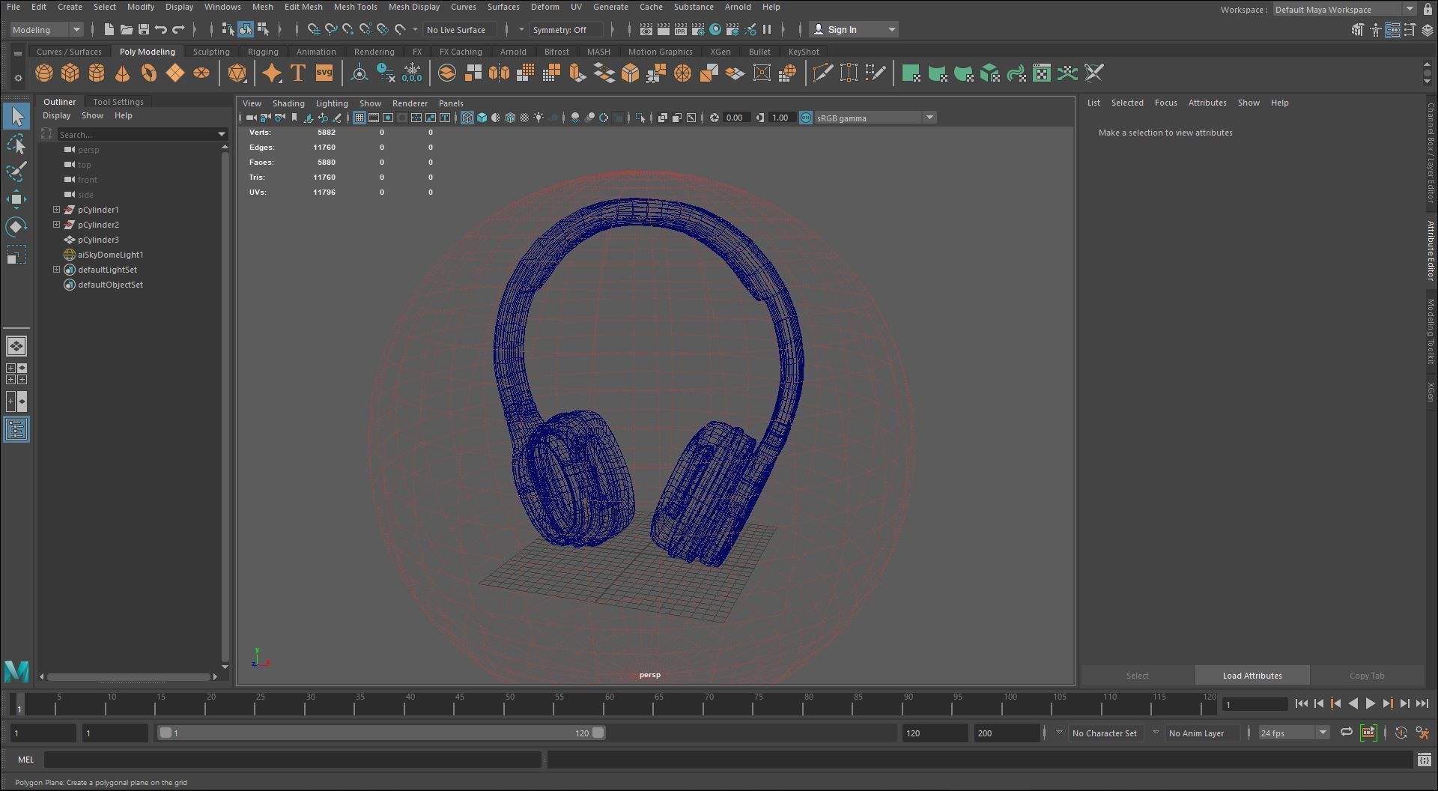Select the Lasso select tool
The height and width of the screenshot is (791, 1438).
[x=16, y=144]
